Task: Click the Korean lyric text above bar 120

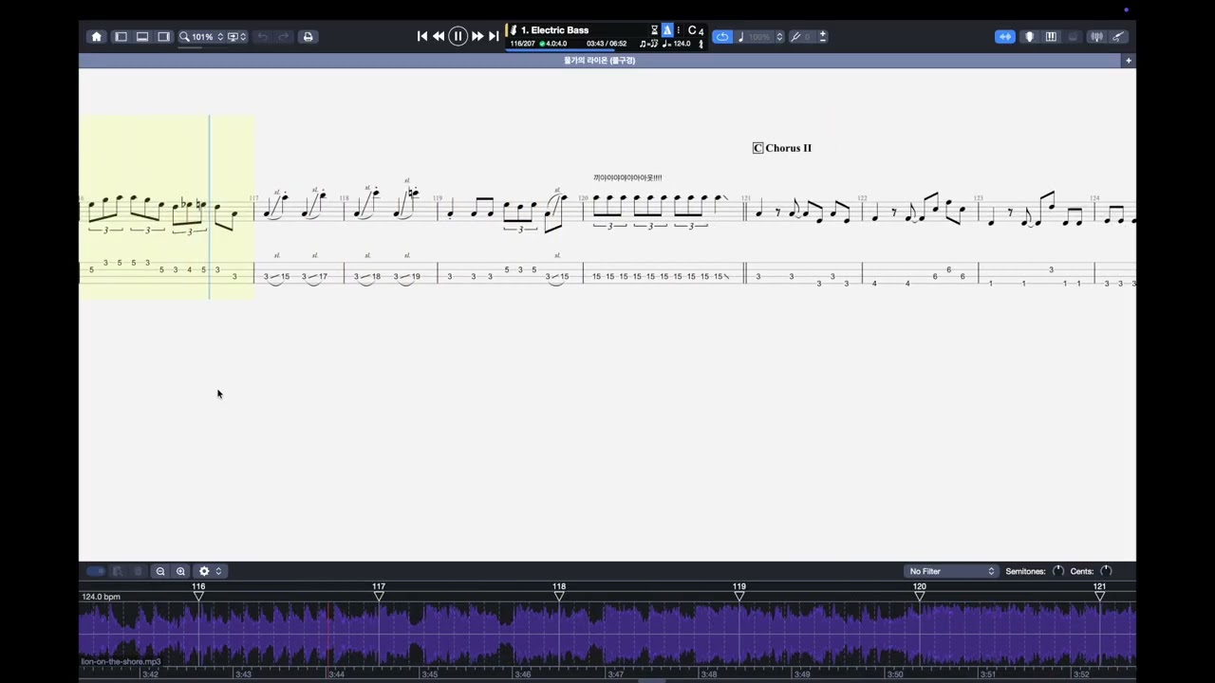Action: pyautogui.click(x=627, y=177)
